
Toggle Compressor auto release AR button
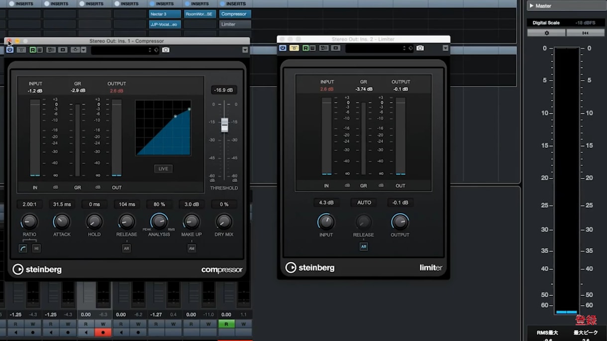pos(126,248)
